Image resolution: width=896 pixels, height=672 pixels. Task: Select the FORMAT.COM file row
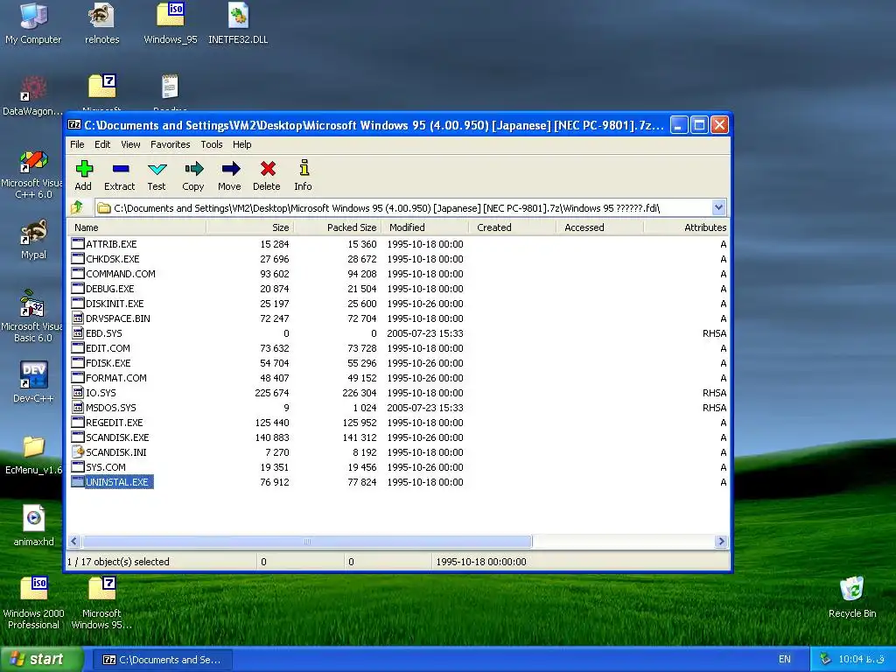[x=398, y=378]
